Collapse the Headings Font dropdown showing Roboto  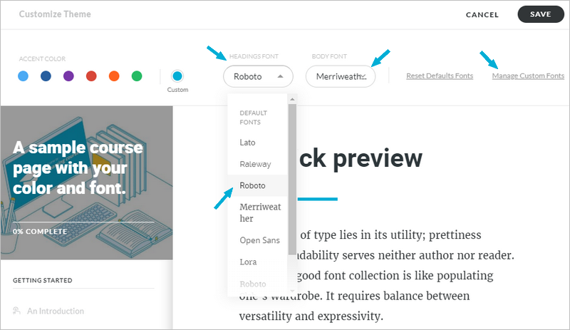click(258, 76)
